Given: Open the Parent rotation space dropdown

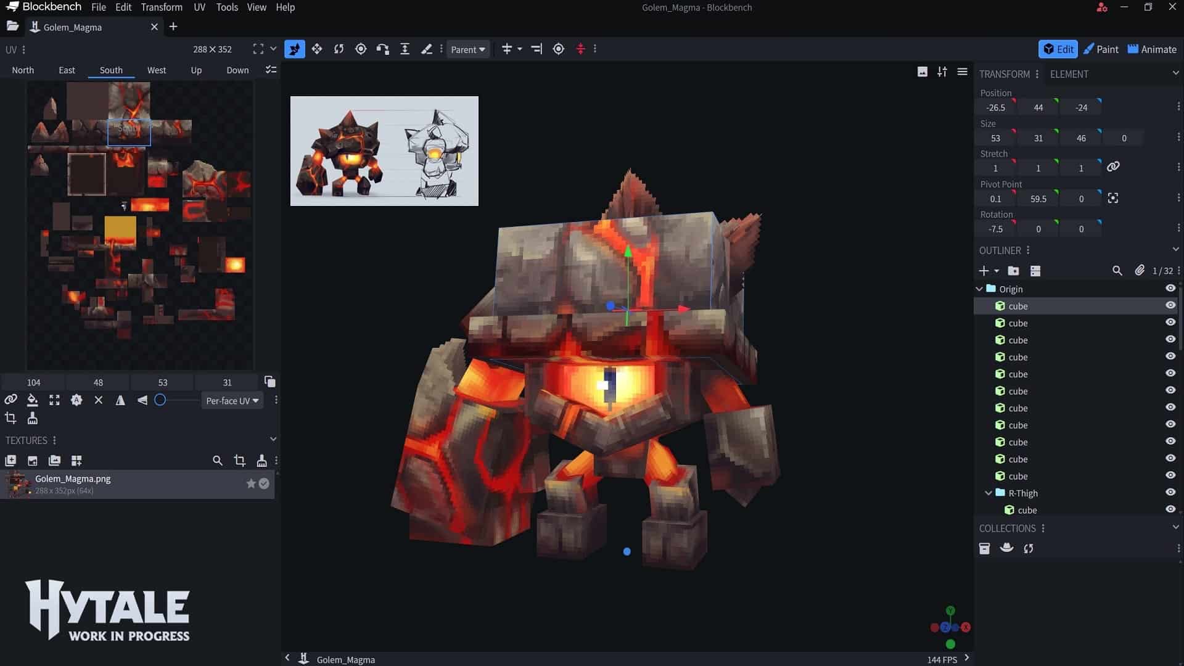Looking at the screenshot, I should point(468,49).
